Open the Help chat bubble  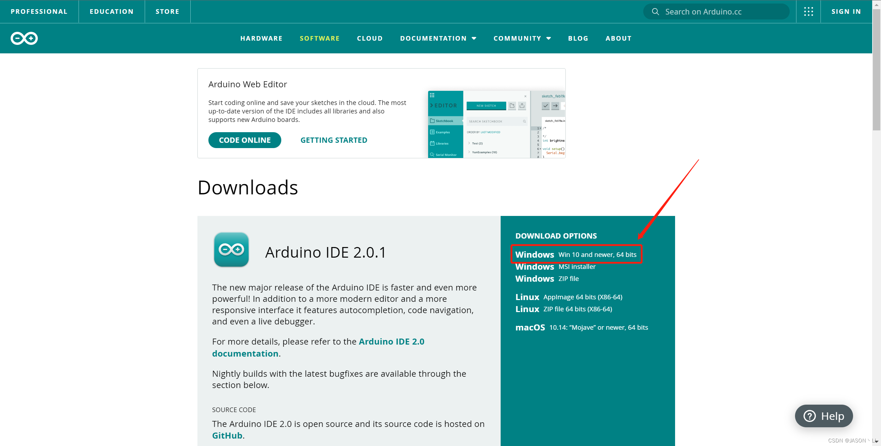[824, 416]
